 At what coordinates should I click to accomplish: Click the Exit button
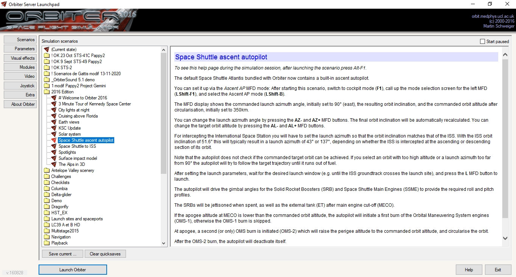[x=498, y=270]
